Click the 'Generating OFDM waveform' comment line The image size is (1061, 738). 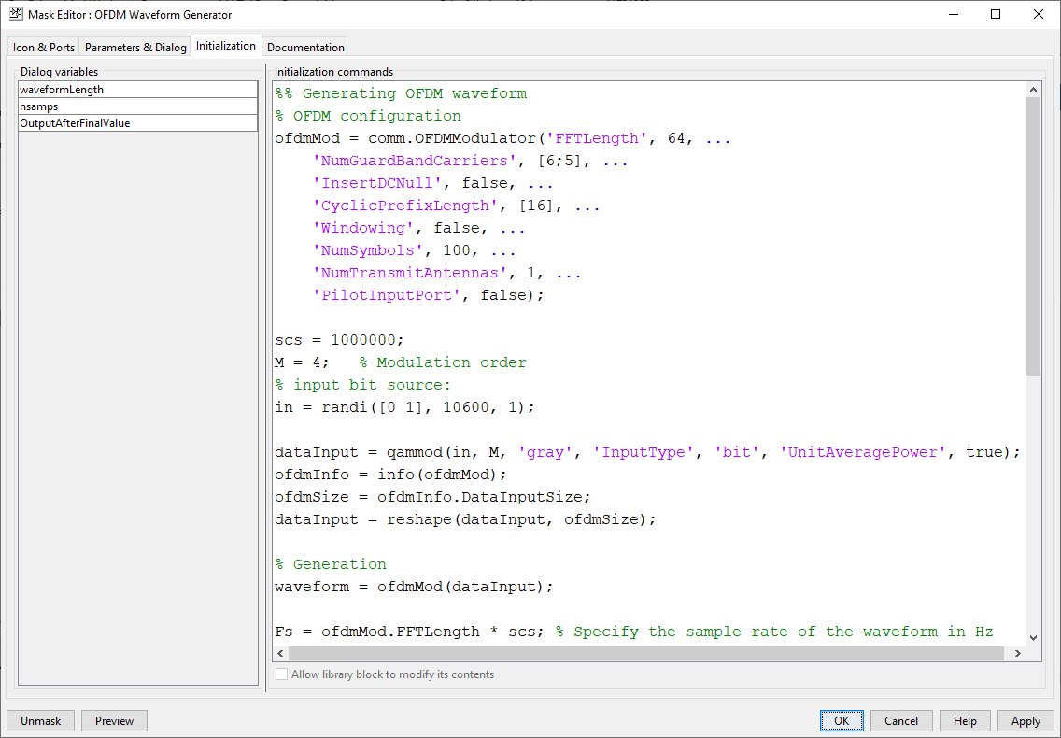pyautogui.click(x=401, y=93)
